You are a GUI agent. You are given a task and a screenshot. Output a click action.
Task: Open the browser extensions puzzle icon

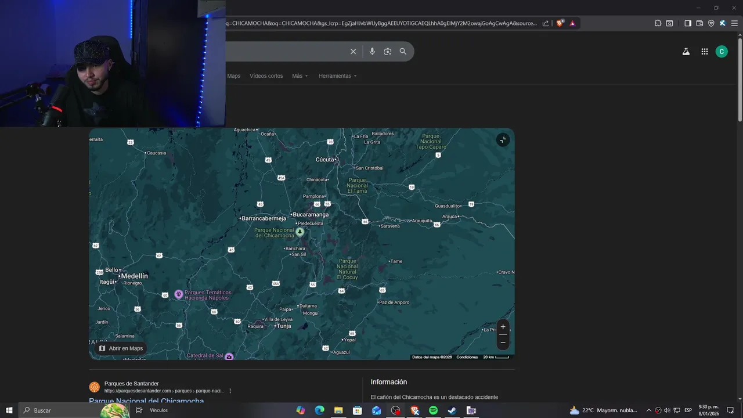[658, 23]
